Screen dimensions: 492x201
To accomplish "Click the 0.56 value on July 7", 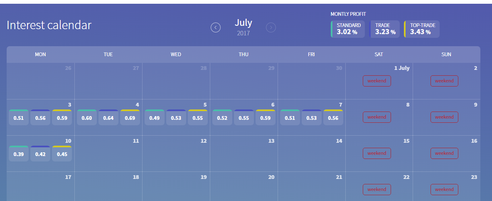I will (333, 118).
